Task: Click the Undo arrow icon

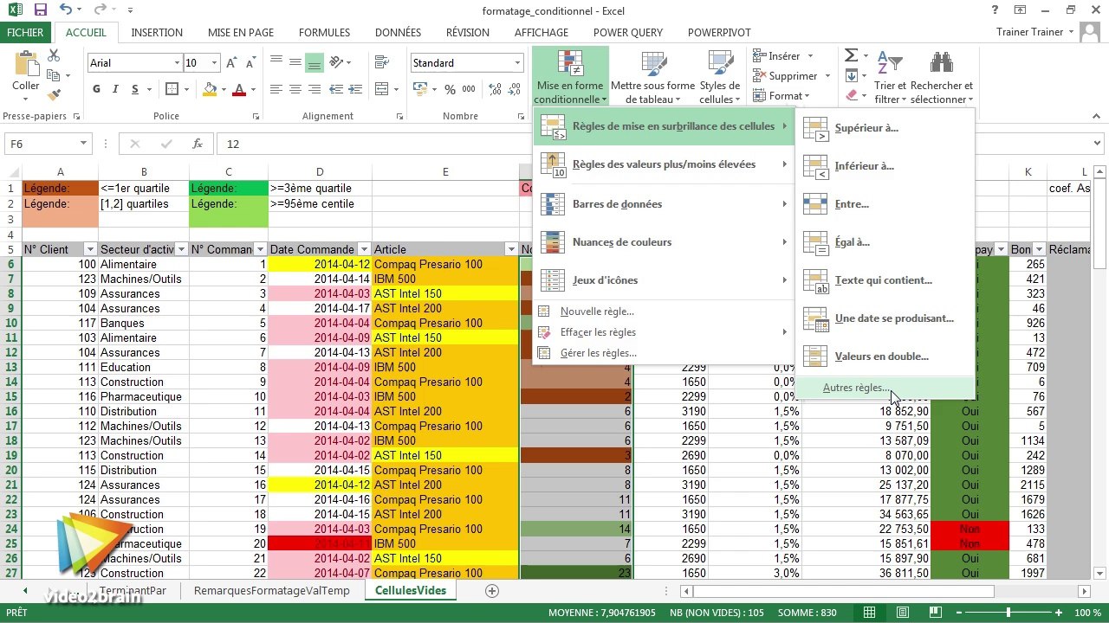Action: pos(66,10)
